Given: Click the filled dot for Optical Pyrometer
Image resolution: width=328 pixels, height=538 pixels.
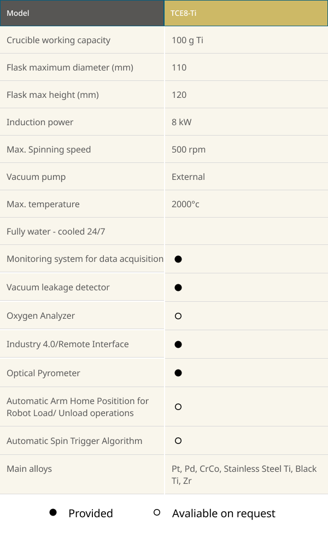Looking at the screenshot, I should click(178, 373).
